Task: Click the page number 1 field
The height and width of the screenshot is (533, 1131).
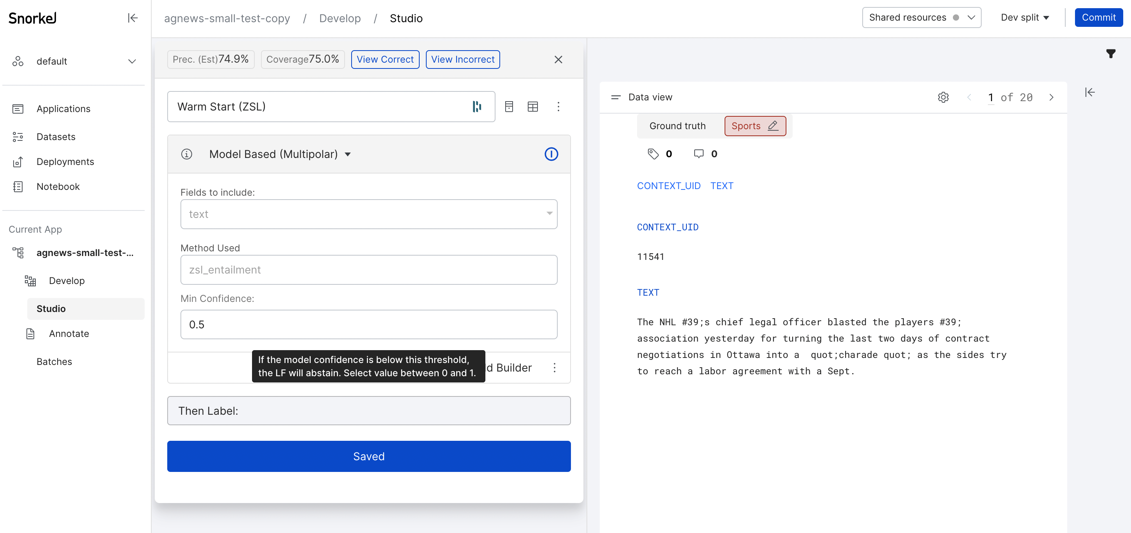Action: [991, 98]
